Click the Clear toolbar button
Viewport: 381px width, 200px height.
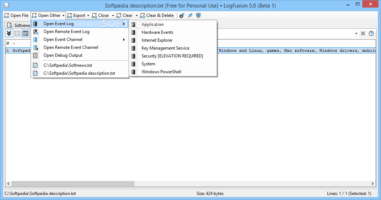(124, 15)
